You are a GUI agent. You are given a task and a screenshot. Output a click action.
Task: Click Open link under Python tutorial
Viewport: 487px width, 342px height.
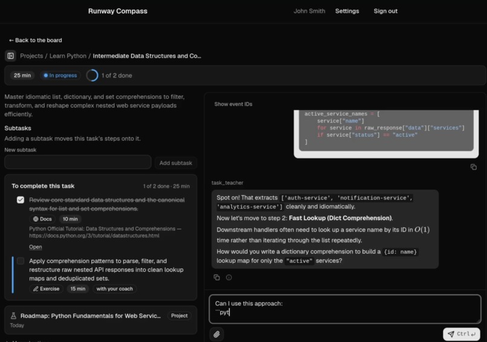[x=36, y=247]
